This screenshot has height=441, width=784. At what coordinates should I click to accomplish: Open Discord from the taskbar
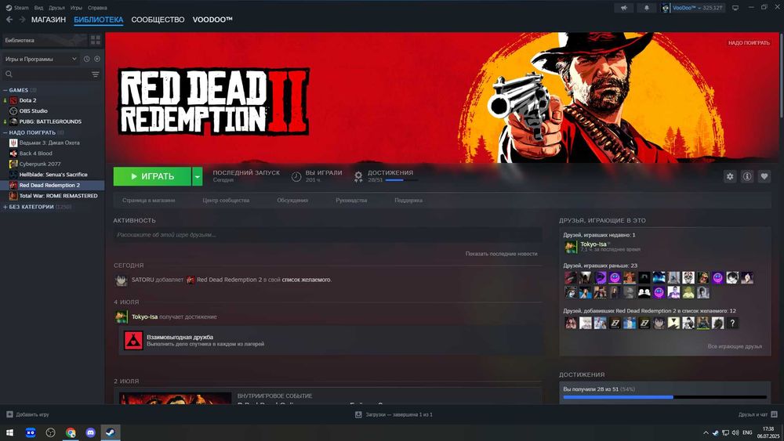click(x=90, y=432)
